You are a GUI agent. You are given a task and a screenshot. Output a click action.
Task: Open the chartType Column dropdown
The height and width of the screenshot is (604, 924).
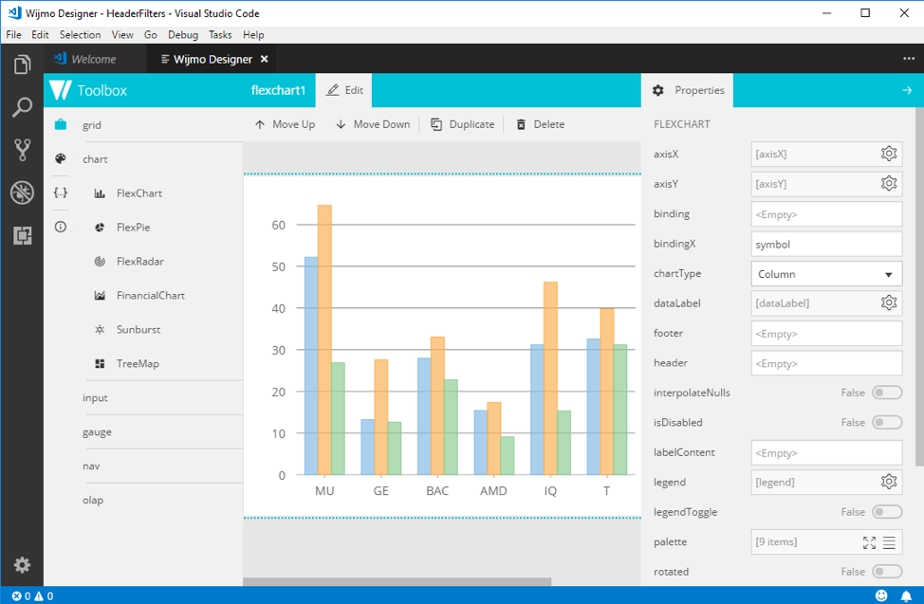pyautogui.click(x=826, y=274)
